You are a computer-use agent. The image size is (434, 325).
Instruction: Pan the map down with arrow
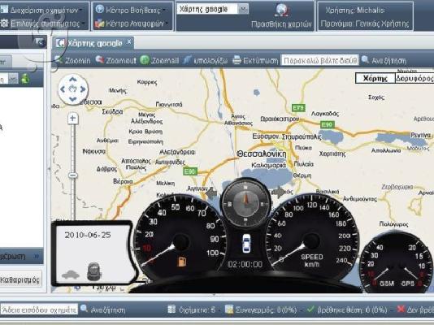click(x=73, y=99)
